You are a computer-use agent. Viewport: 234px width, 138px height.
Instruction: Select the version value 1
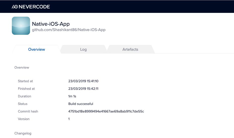(x=69, y=119)
